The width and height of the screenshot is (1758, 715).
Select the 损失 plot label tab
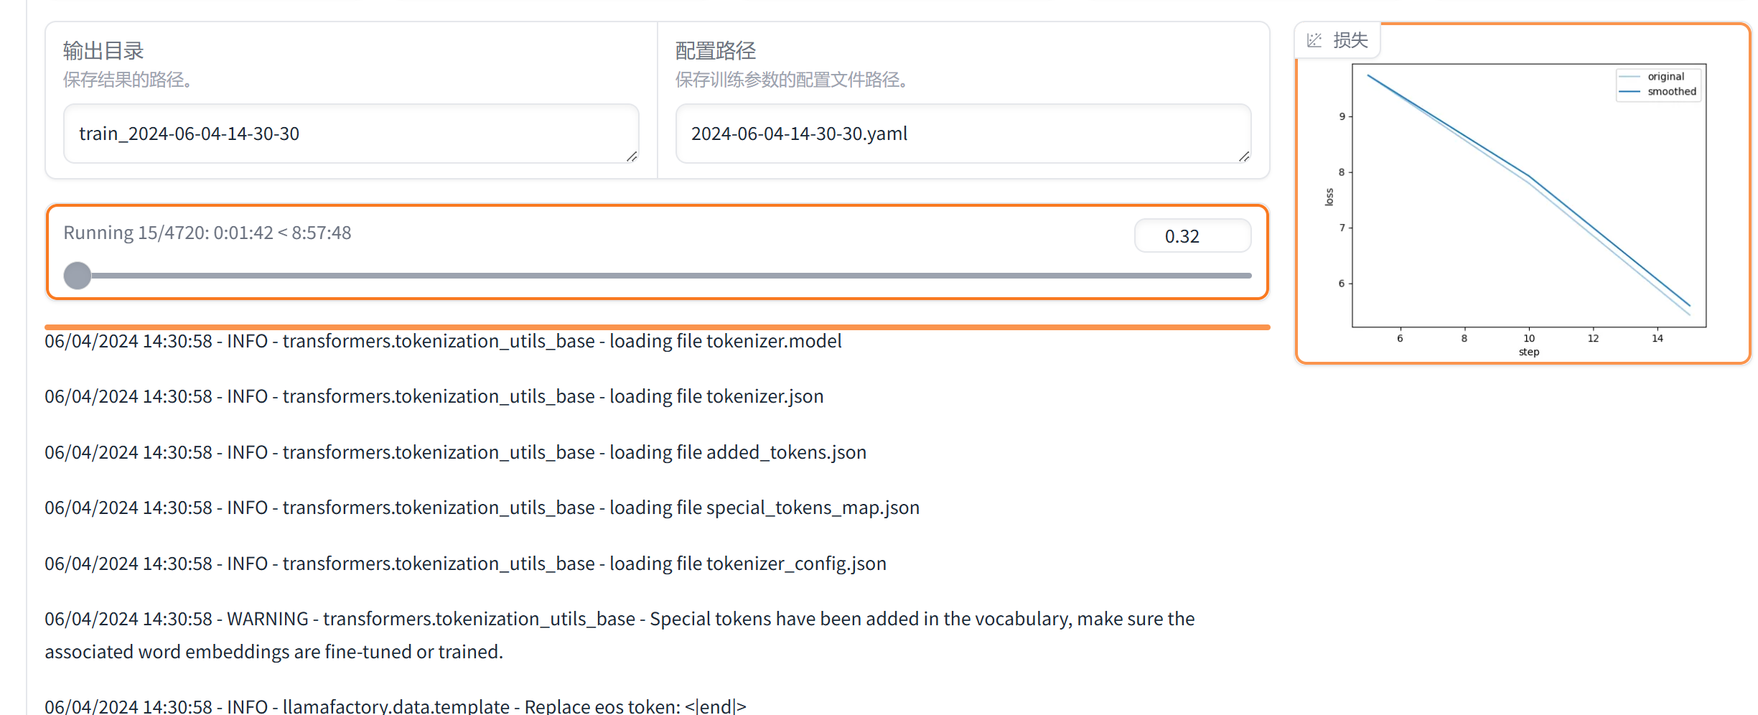click(1350, 40)
